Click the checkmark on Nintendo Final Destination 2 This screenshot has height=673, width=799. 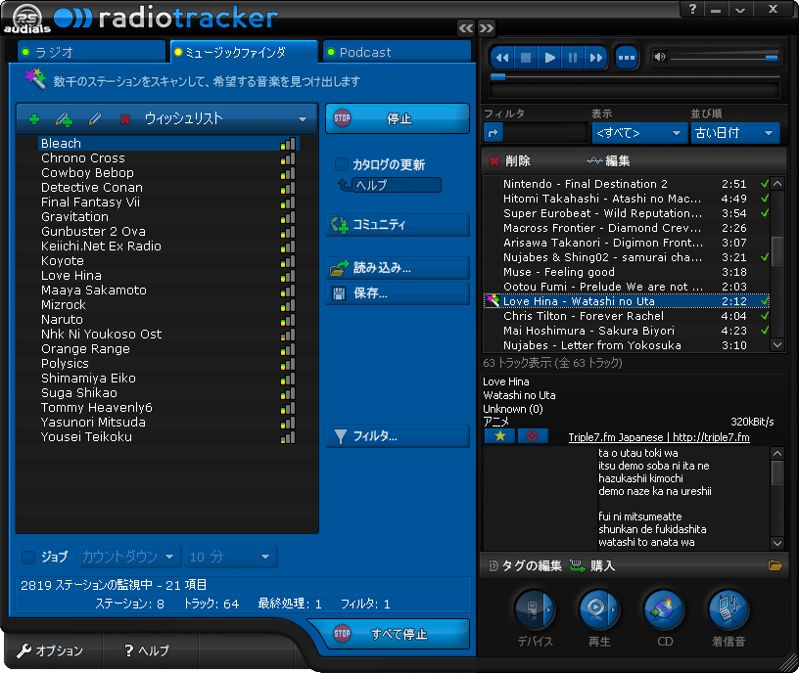tap(765, 184)
